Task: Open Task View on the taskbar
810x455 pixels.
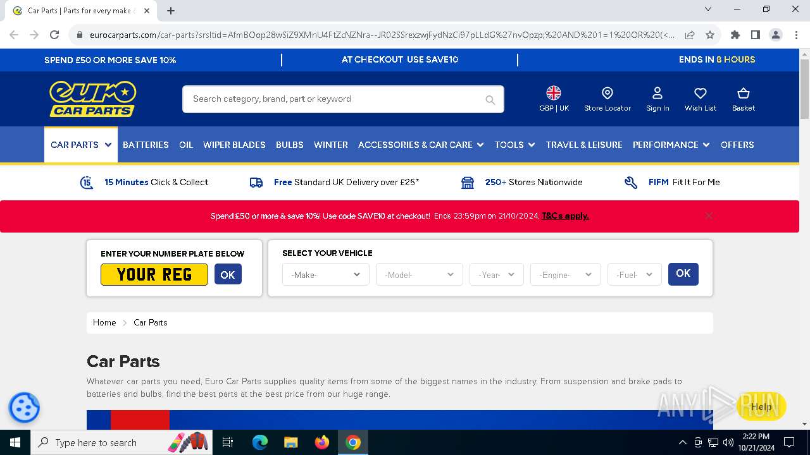Action: pos(228,442)
